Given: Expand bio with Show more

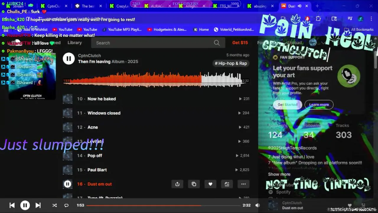Looking at the screenshot, I should point(279,174).
